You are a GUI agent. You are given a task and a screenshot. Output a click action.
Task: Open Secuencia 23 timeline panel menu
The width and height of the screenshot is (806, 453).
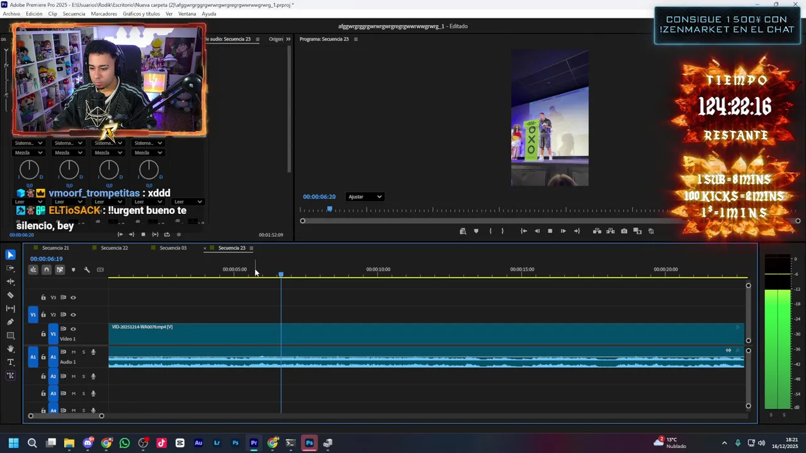click(251, 248)
